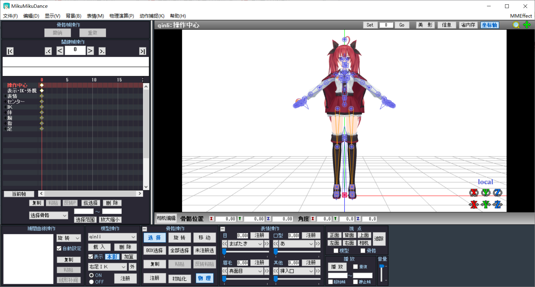Image resolution: width=535 pixels, height=287 pixels.
Task: Previous eye morph arrow beside まばたき
Action: pyautogui.click(x=225, y=244)
